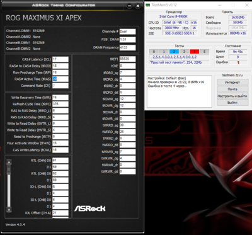Click test 0 indicator box
This screenshot has height=235, width=252.
(x=154, y=52)
